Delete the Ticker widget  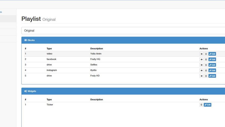click(201, 105)
